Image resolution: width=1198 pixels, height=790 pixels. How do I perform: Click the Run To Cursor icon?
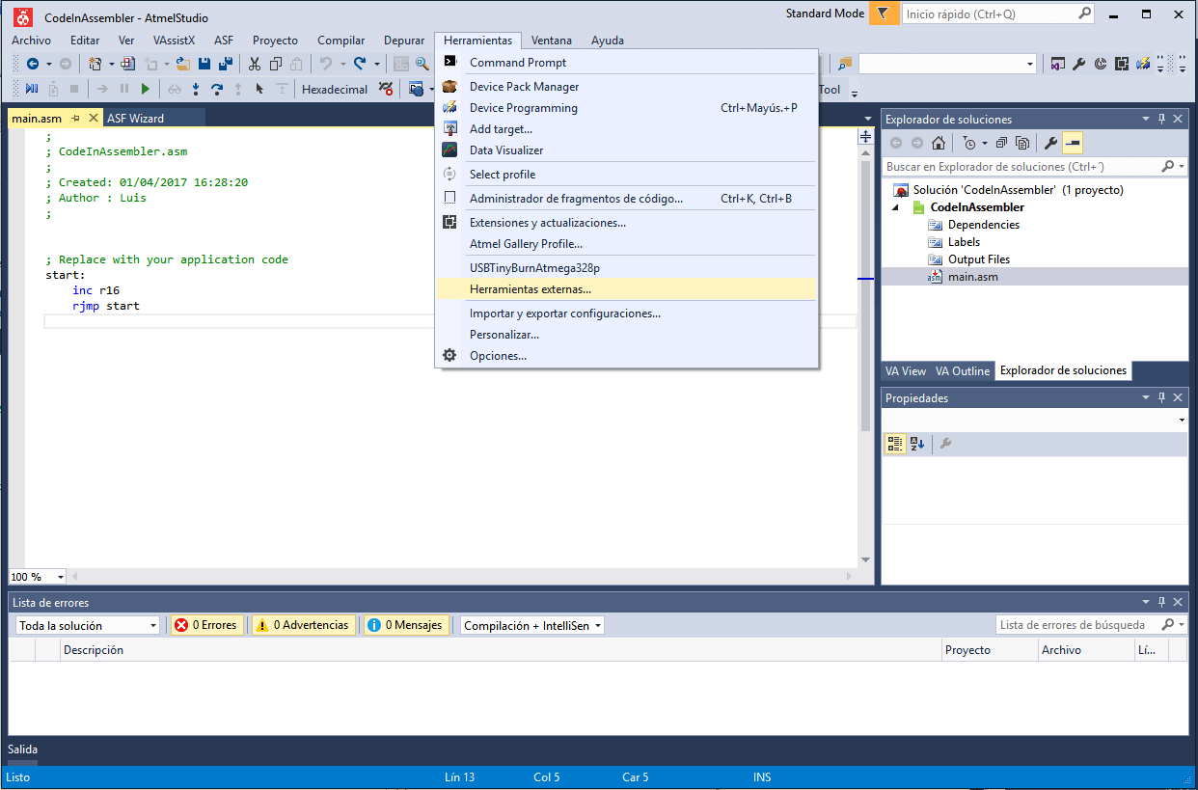(x=259, y=89)
